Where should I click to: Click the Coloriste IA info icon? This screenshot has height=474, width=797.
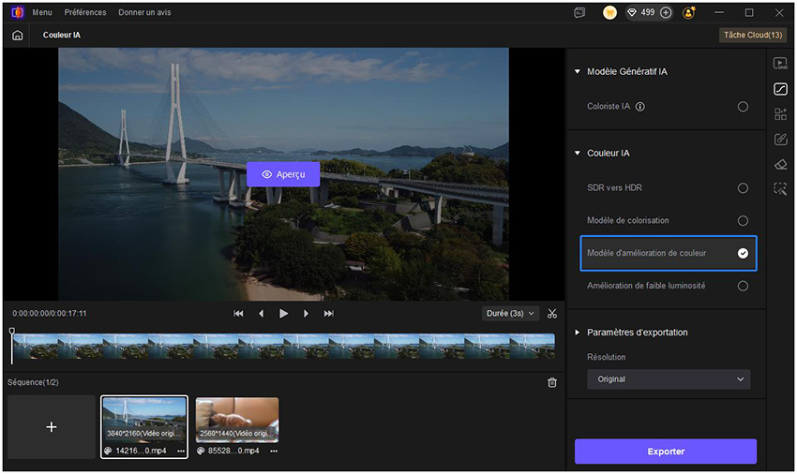coord(640,107)
